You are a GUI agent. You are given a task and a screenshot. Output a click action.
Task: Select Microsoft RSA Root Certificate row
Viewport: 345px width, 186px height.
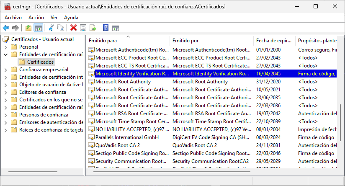pyautogui.click(x=212, y=114)
